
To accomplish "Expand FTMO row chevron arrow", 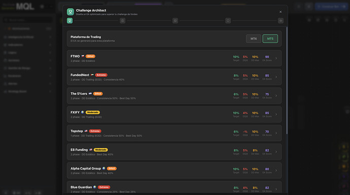I will tap(276, 58).
